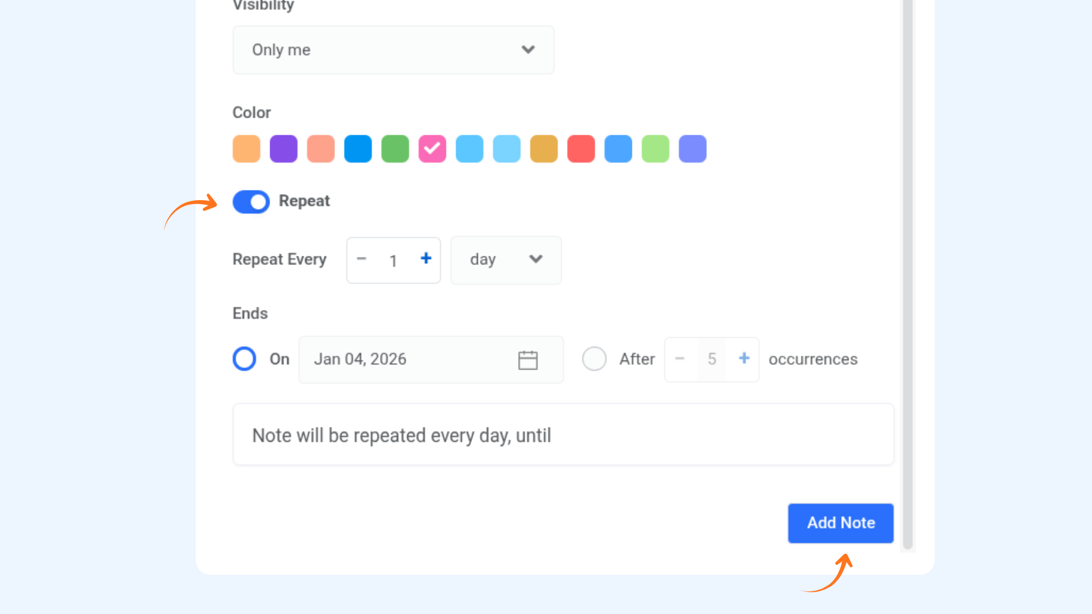Select the After occurrences radio button
This screenshot has width=1092, height=614.
tap(594, 359)
